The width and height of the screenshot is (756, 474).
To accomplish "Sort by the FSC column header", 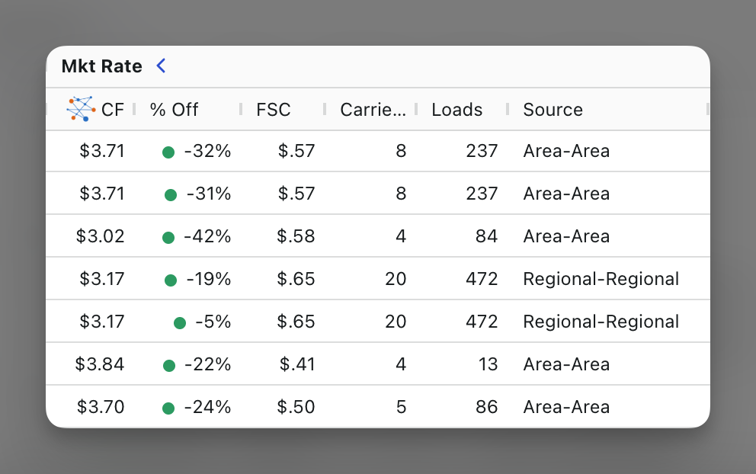I will 274,110.
